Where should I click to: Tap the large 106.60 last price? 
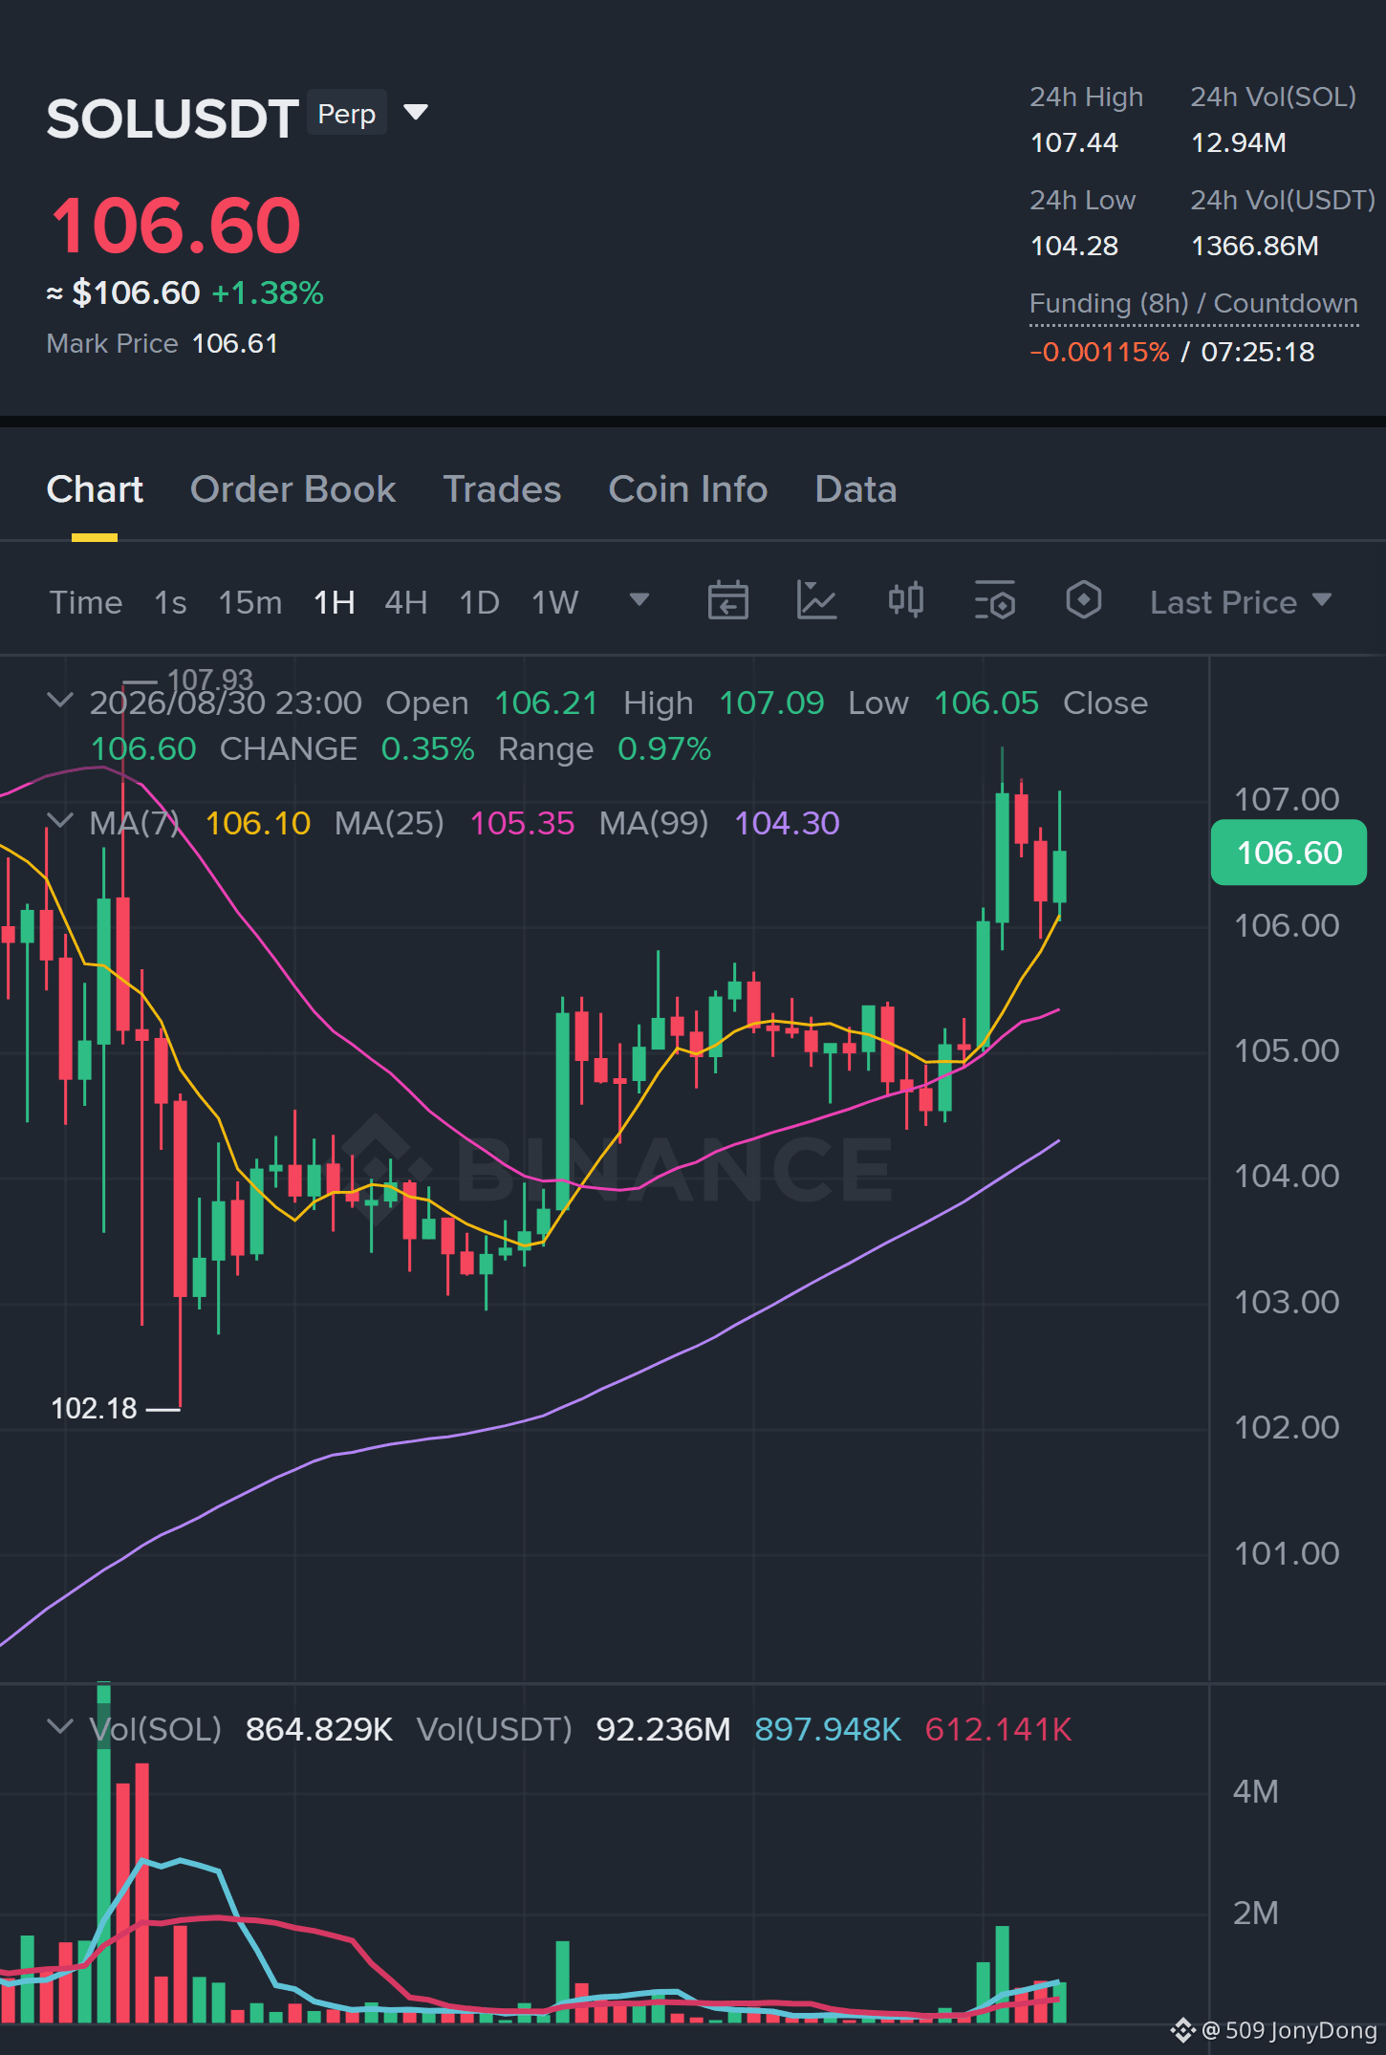click(176, 226)
